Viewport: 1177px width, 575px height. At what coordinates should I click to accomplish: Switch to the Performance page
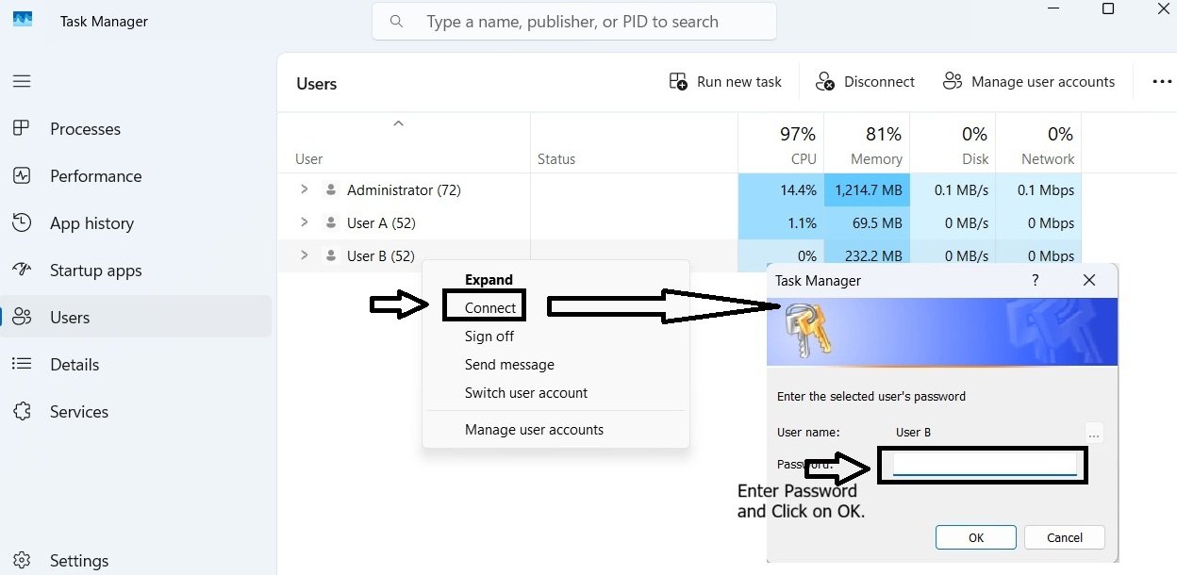95,176
